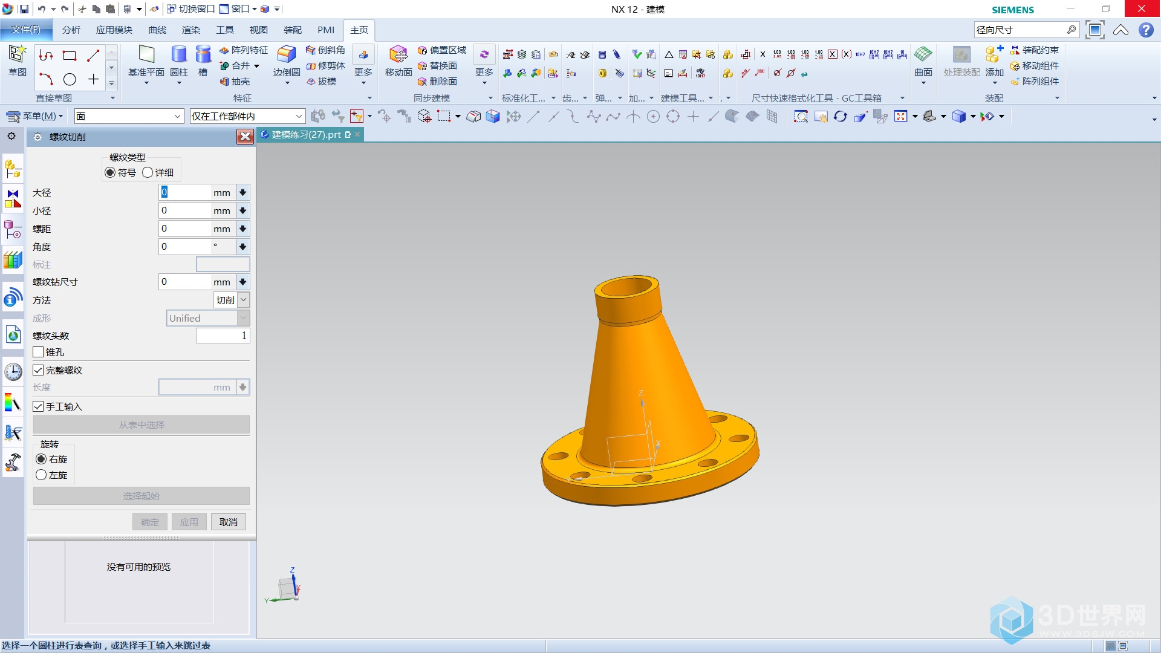Viewport: 1161px width, 653px height.
Task: Switch to the 渲染 ribbon tab
Action: (191, 30)
